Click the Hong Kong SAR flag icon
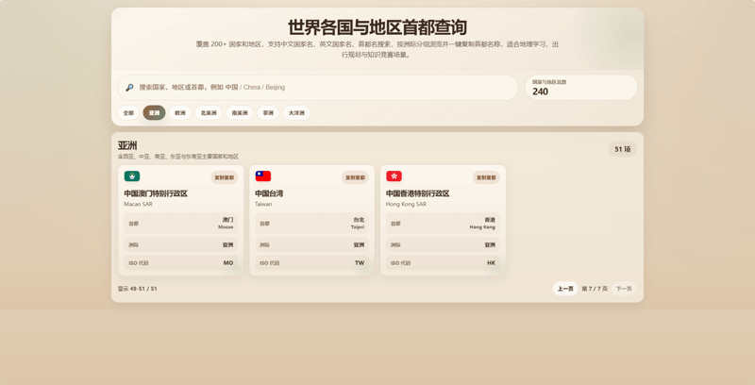 [x=394, y=176]
